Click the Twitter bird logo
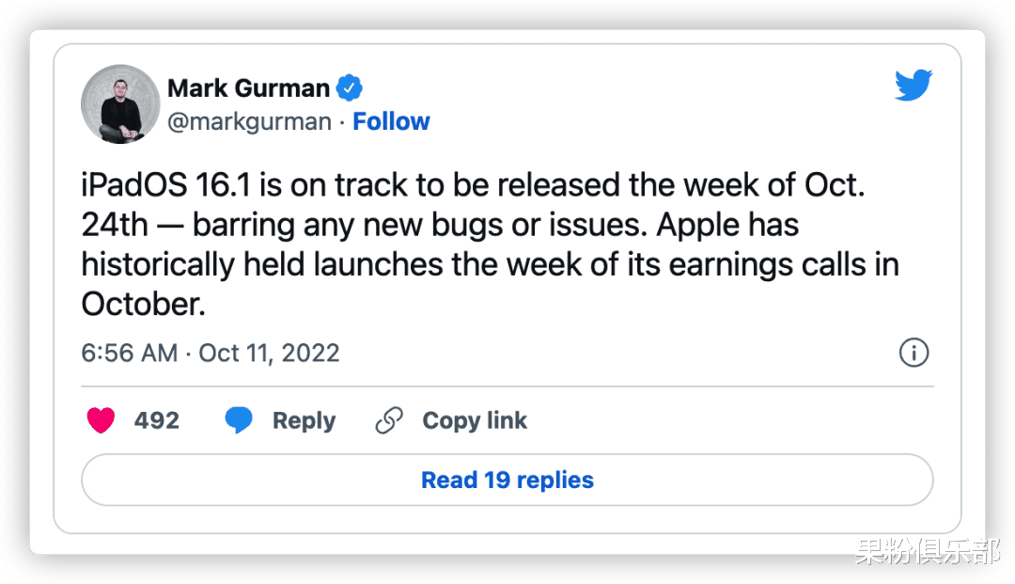1015x584 pixels. coord(913,87)
